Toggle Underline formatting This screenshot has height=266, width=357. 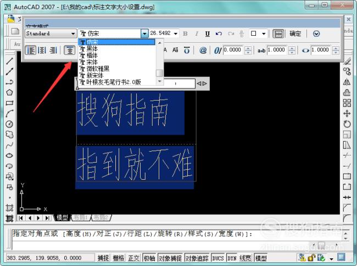pyautogui.click(x=208, y=34)
